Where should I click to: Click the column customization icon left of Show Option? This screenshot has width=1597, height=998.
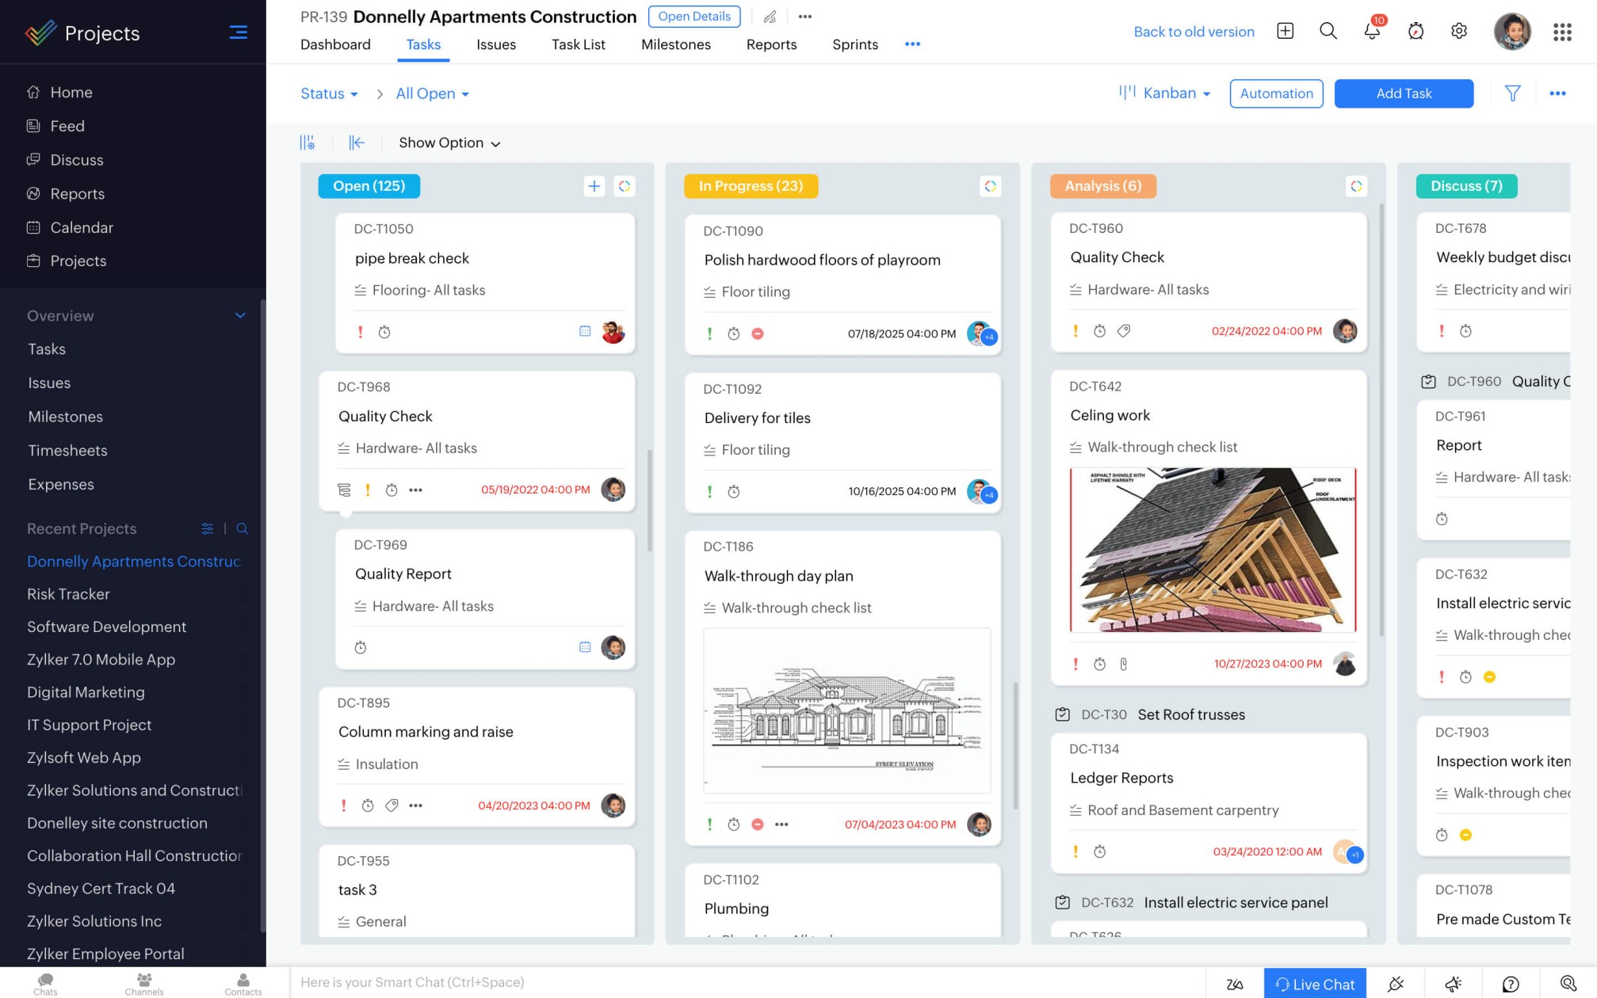(x=308, y=143)
